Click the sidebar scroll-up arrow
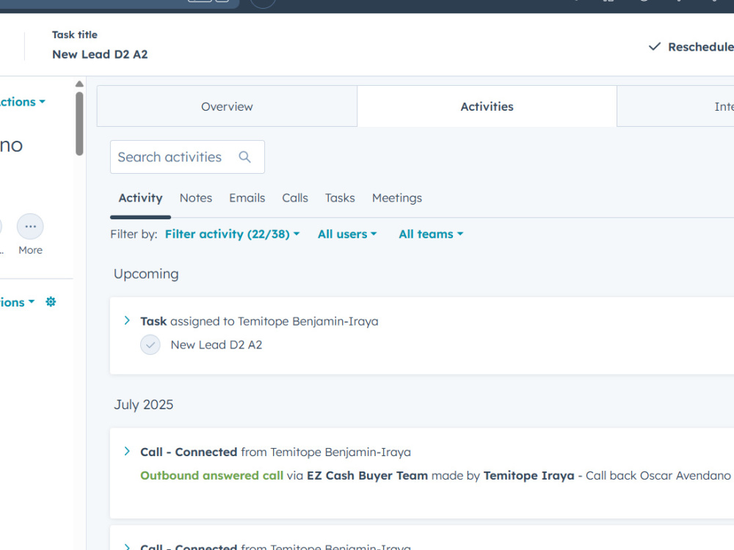Screen dimensions: 734x550 point(79,84)
